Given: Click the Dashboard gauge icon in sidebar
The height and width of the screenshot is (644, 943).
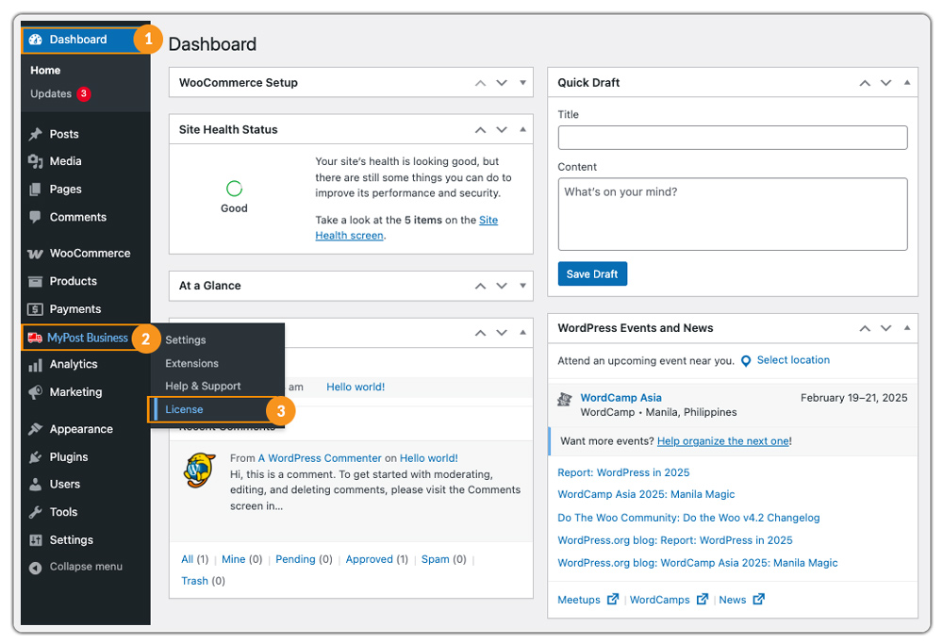Looking at the screenshot, I should (36, 40).
